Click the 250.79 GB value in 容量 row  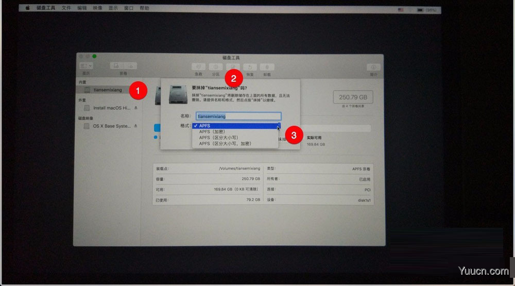click(x=251, y=179)
